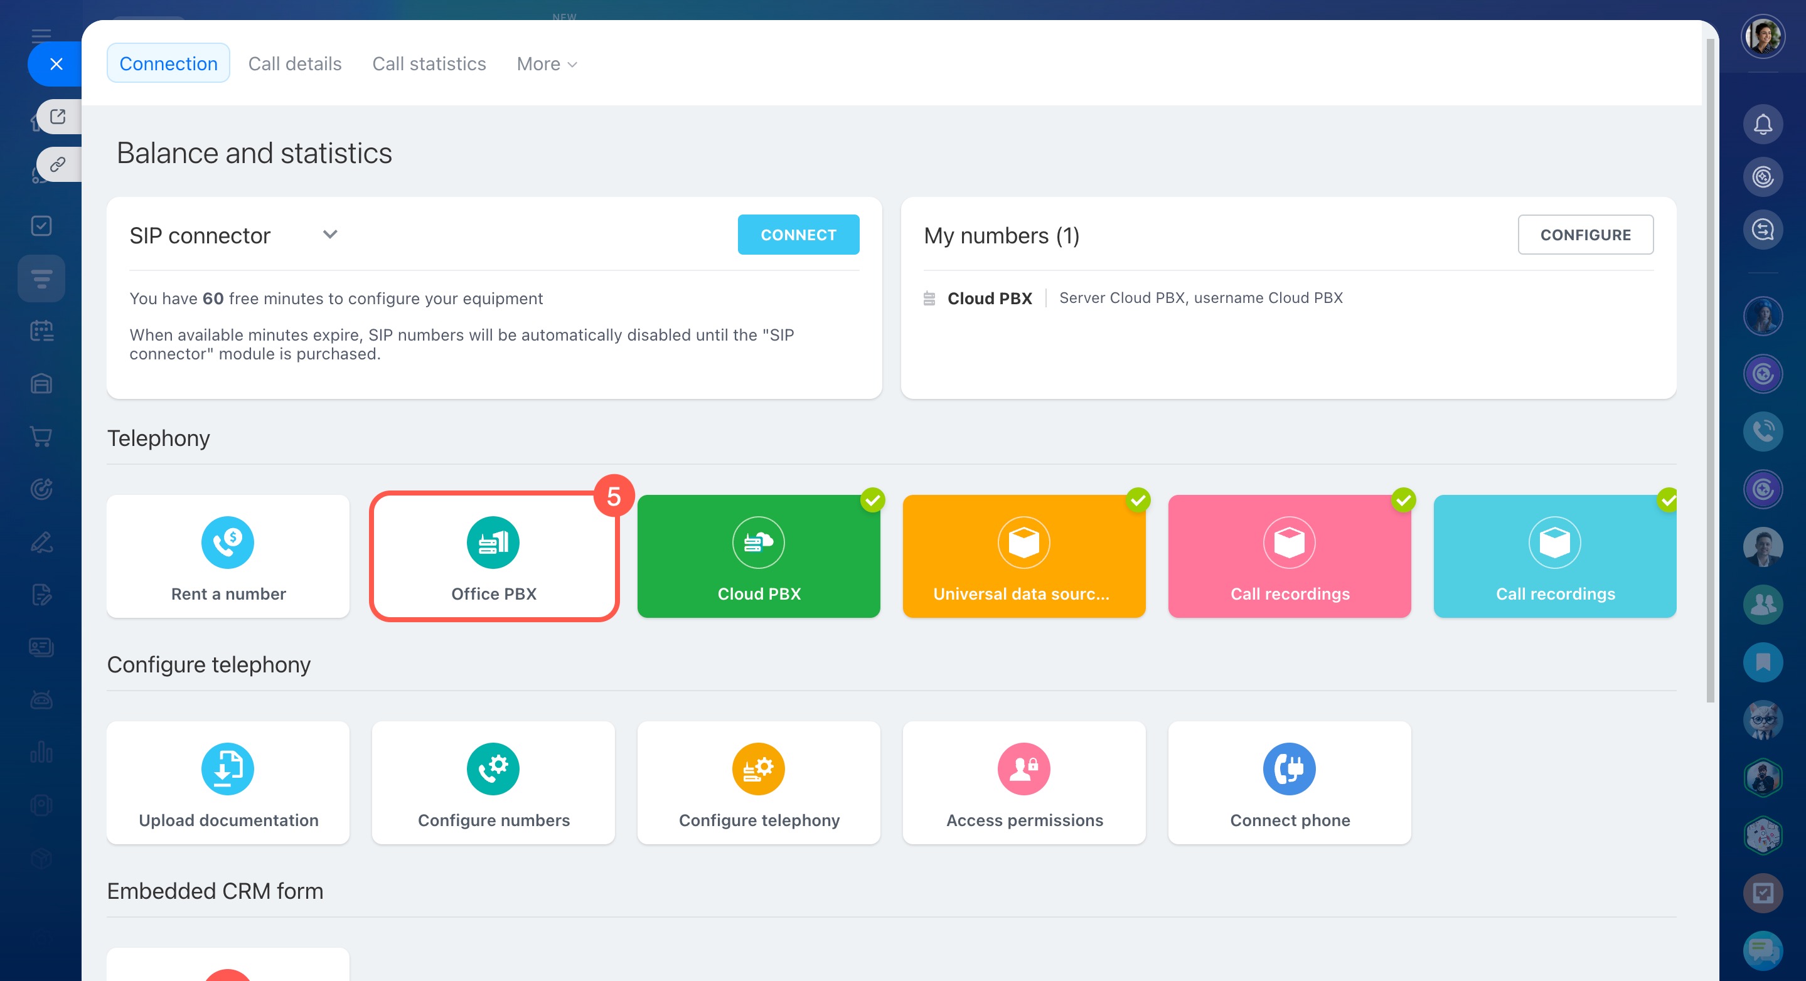Image resolution: width=1806 pixels, height=981 pixels.
Task: Open the Office PBX tile
Action: click(494, 556)
